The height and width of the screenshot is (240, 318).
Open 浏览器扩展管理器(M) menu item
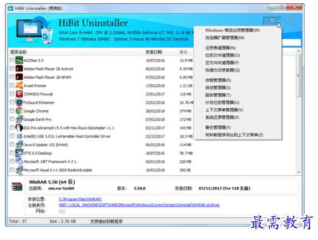pos(238,38)
